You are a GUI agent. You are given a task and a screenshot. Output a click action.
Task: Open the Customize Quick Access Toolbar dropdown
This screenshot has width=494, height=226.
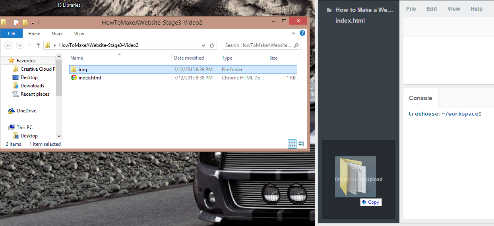33,23
